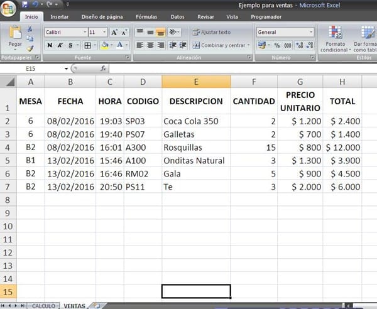Expand the General number format dropdown

pos(310,32)
